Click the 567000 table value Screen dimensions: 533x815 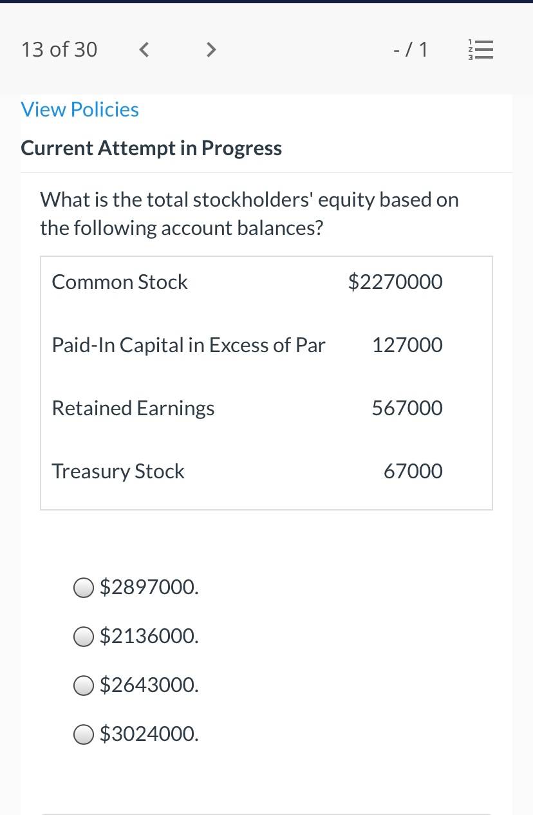[x=407, y=408]
